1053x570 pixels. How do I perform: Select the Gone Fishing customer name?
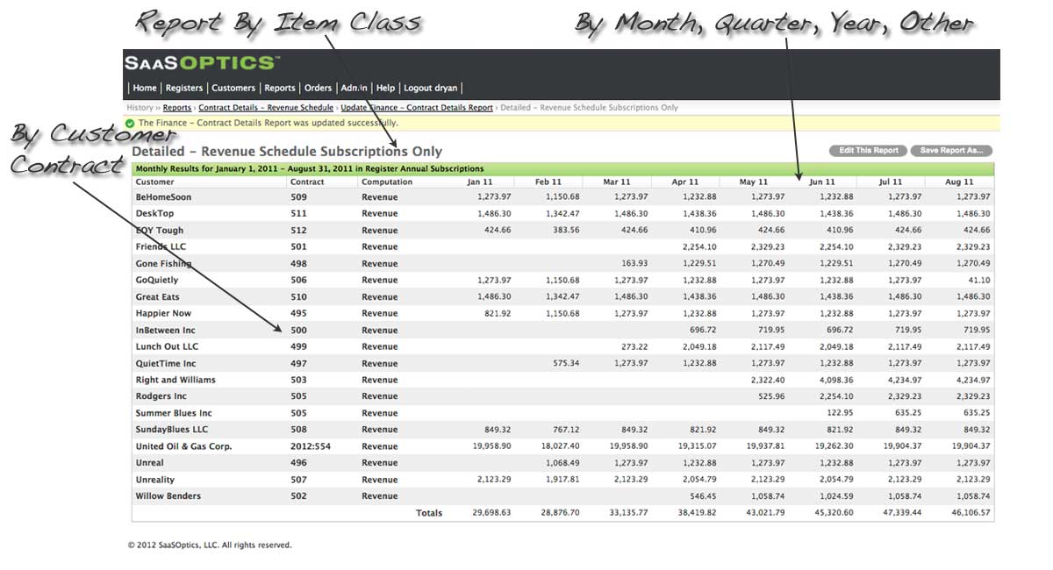coord(163,264)
